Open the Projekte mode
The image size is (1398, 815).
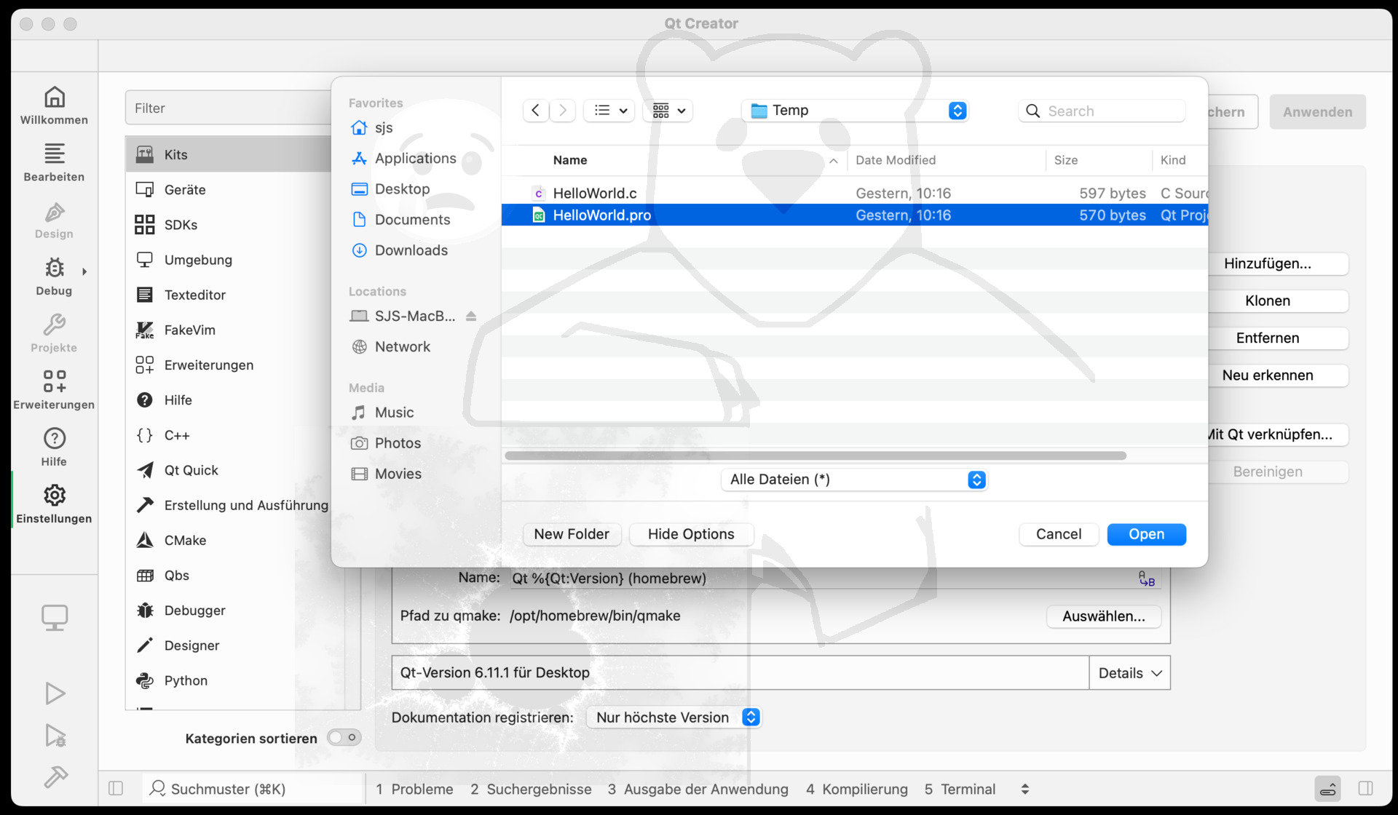pos(54,333)
